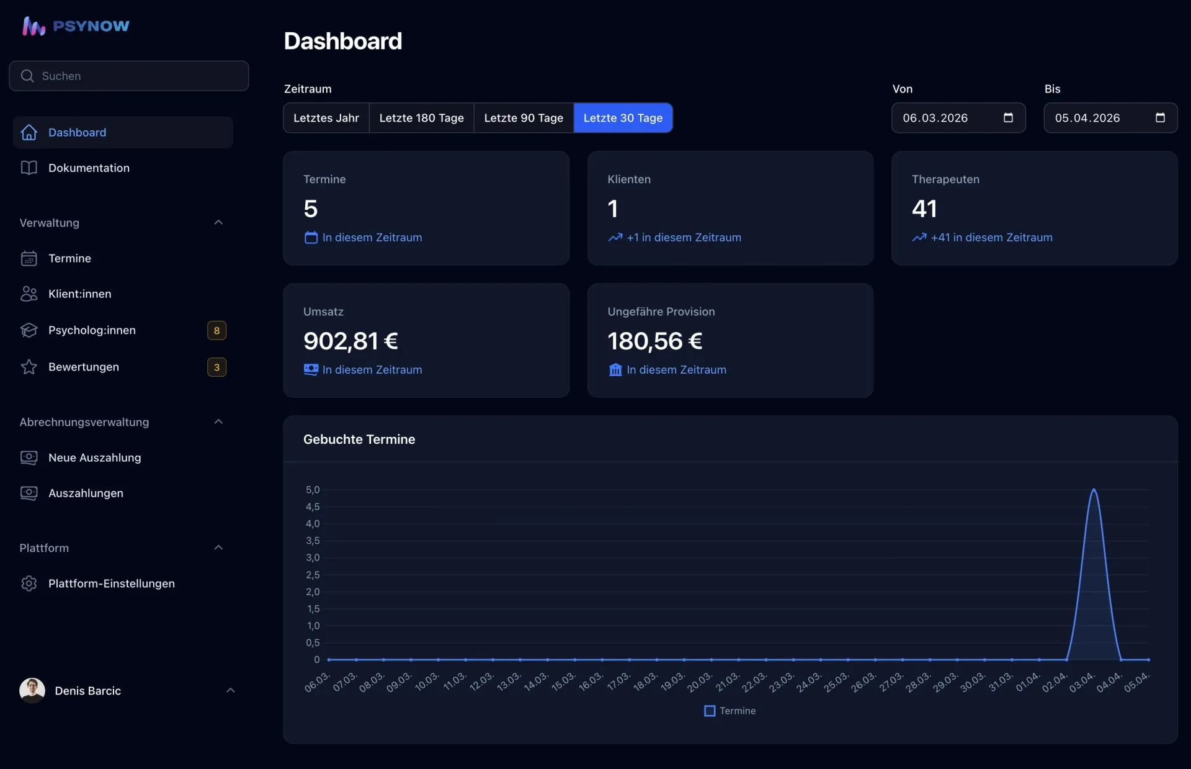Open the Neue Auszahlung page
This screenshot has height=769, width=1191.
[x=95, y=457]
